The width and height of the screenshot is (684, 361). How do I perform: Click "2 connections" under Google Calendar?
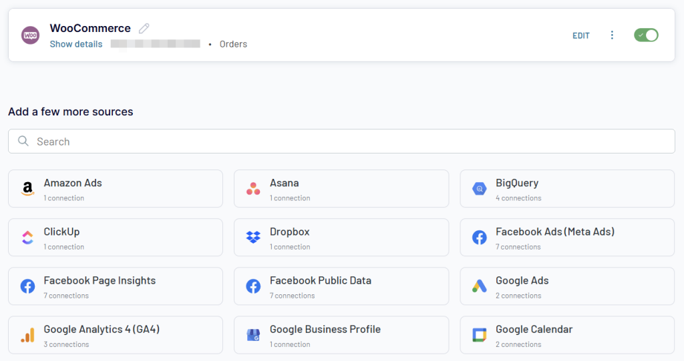[x=518, y=344]
